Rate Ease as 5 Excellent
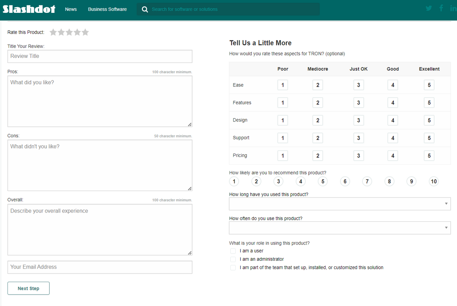The height and width of the screenshot is (306, 457). tap(429, 85)
